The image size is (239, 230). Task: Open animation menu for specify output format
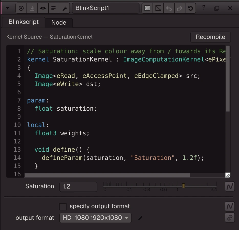230,206
